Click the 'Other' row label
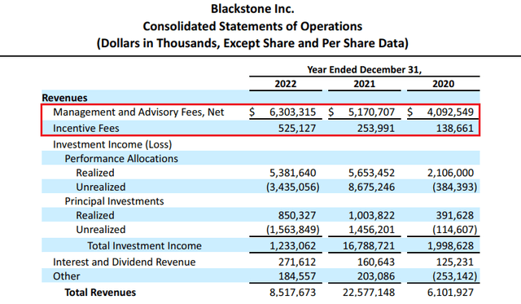The width and height of the screenshot is (521, 304). tap(67, 276)
